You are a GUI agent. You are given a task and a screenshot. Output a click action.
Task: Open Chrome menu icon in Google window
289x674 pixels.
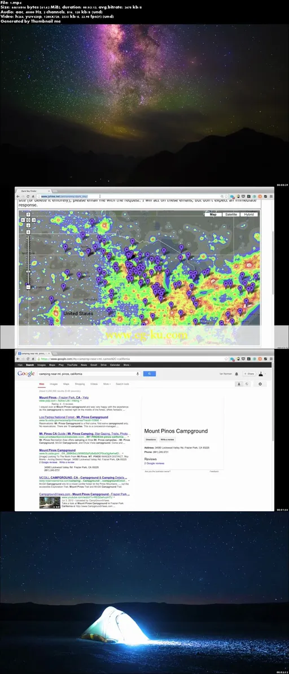coord(270,358)
